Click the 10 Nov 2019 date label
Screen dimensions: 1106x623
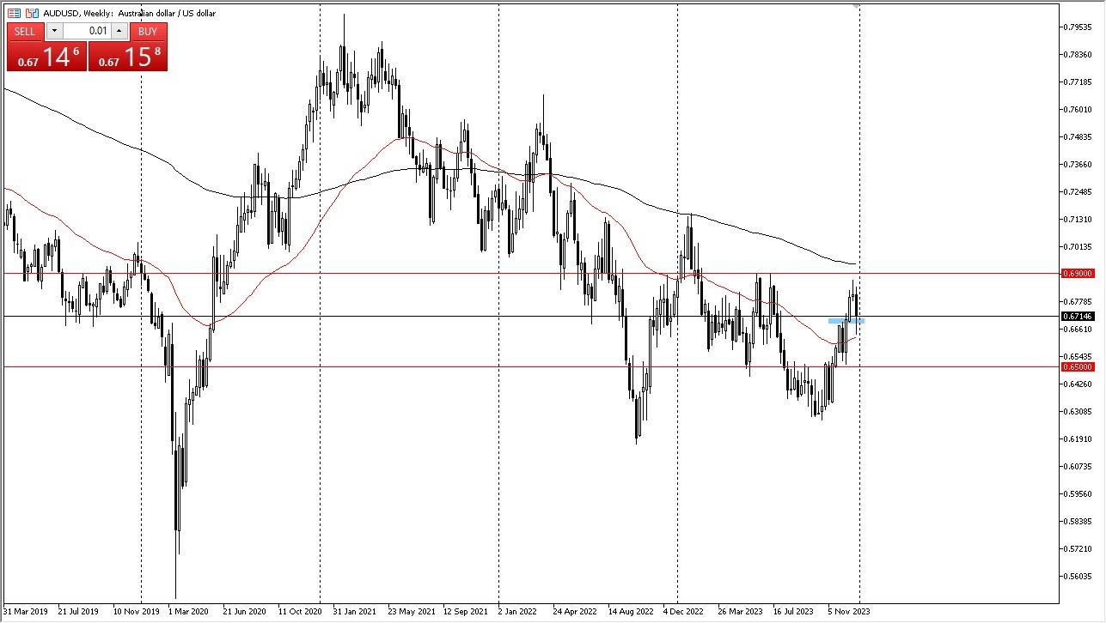point(137,613)
